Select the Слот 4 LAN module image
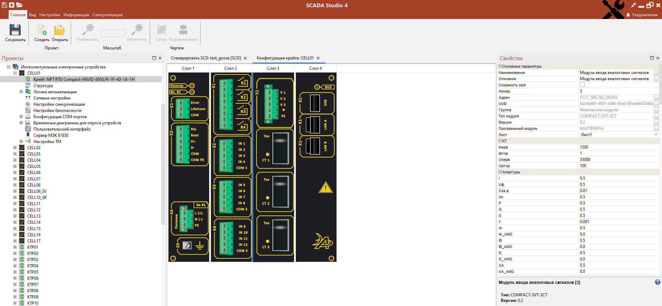662x306 pixels. coord(316,167)
